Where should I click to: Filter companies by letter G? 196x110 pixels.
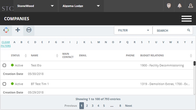click(x=56, y=42)
